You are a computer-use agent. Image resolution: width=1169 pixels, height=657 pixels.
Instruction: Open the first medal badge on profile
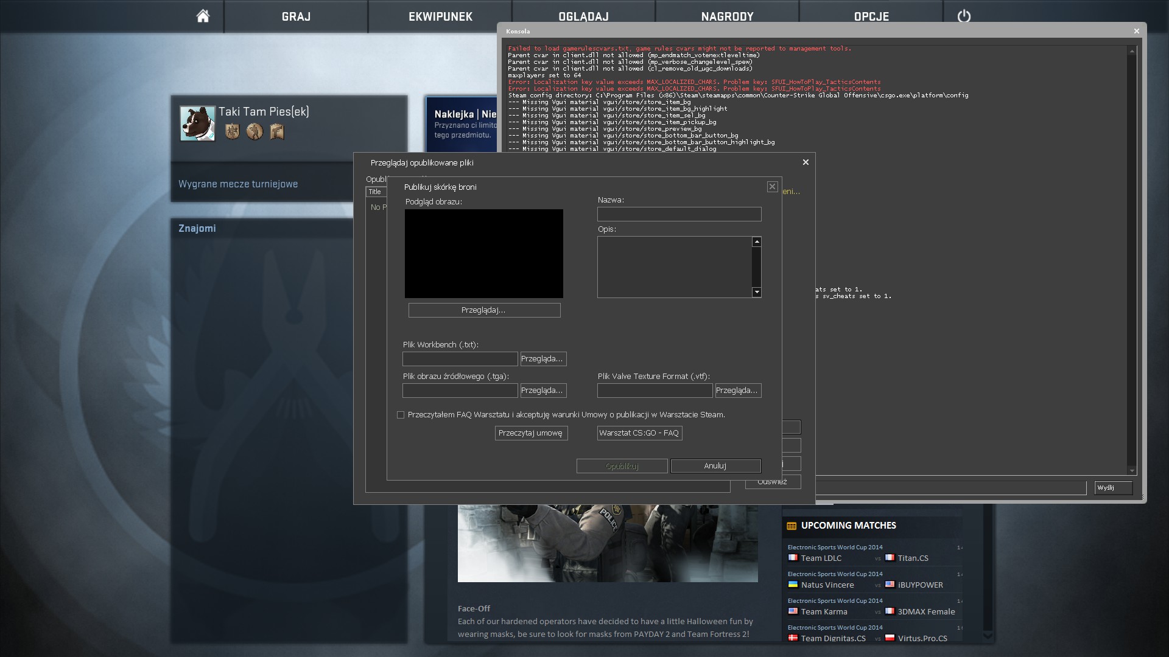(x=232, y=131)
